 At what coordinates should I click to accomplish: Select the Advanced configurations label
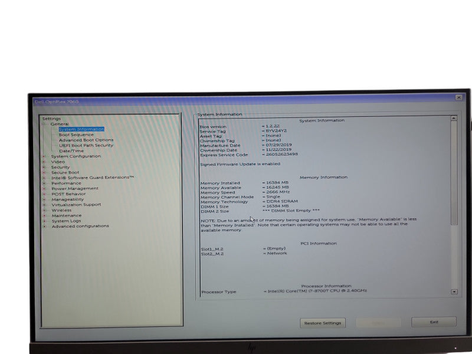coord(80,226)
